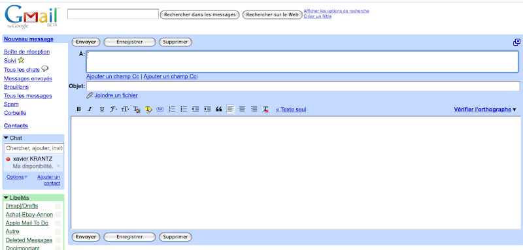Open Tous les messages

(x=28, y=95)
